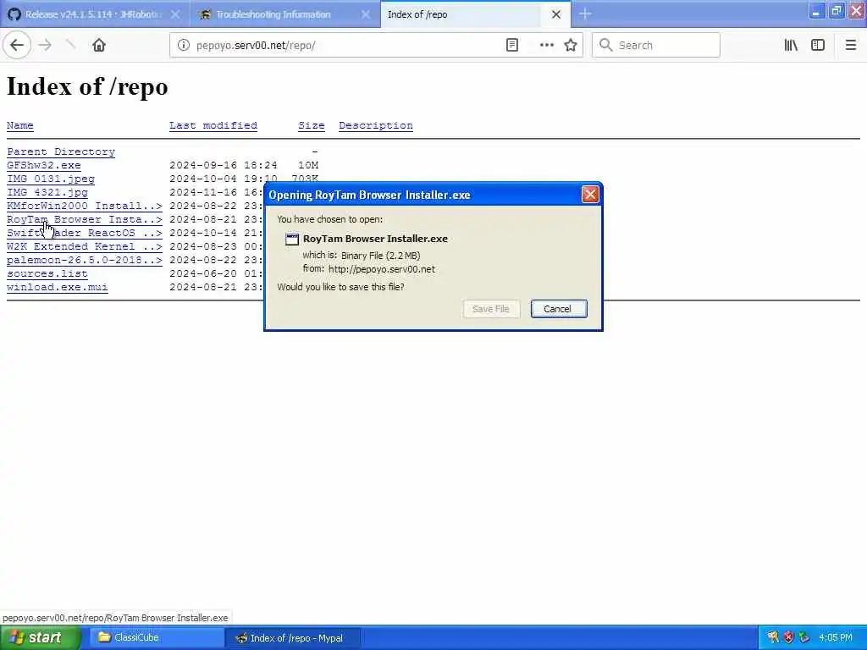Open winload.exe.mui link
Screen dimensions: 867x650
tap(58, 287)
